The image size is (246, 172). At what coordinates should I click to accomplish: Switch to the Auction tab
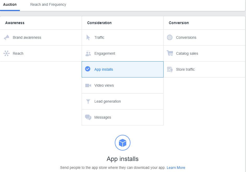pyautogui.click(x=10, y=4)
